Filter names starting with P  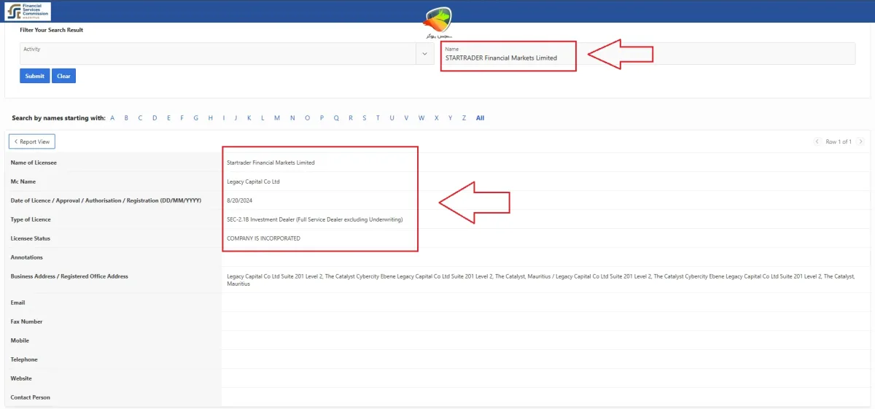coord(322,118)
